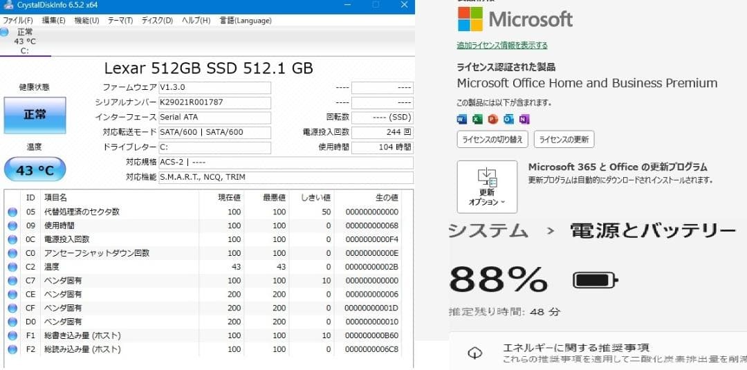This screenshot has width=747, height=370.
Task: Click the status orb of row CF
Action: point(12,308)
